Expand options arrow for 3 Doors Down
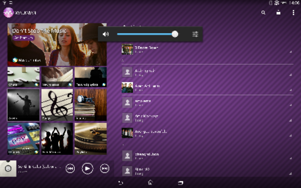This screenshot has height=188, width=301. (290, 52)
